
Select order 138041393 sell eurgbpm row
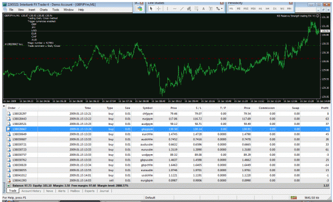(x=168, y=180)
